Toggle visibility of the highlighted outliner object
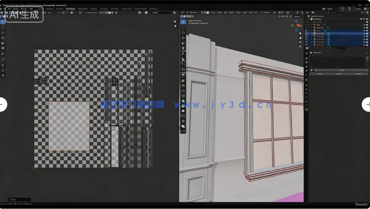The height and width of the screenshot is (209, 370). (364, 33)
